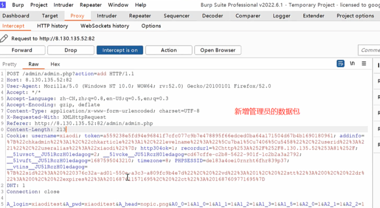Click the Connection: close header line
The width and height of the screenshot is (380, 208).
tap(33, 192)
